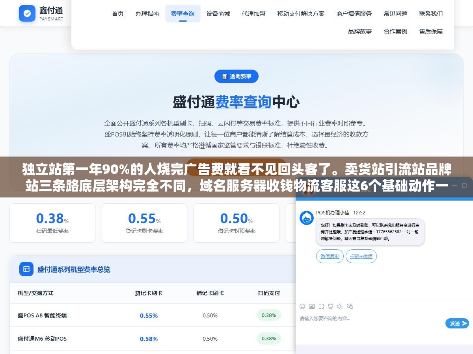473x354 pixels.
Task: Click the WeChat icon in chat toolbar
Action: [x=350, y=306]
